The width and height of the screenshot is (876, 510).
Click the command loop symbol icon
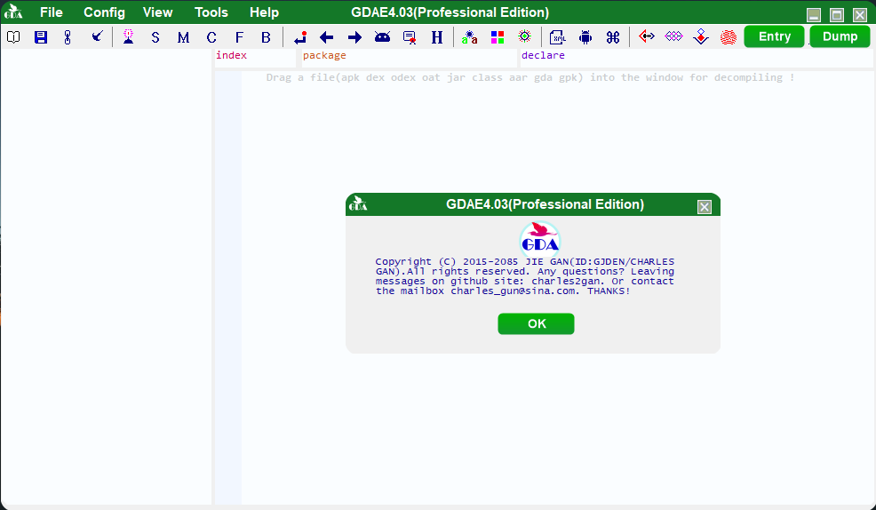pyautogui.click(x=613, y=37)
